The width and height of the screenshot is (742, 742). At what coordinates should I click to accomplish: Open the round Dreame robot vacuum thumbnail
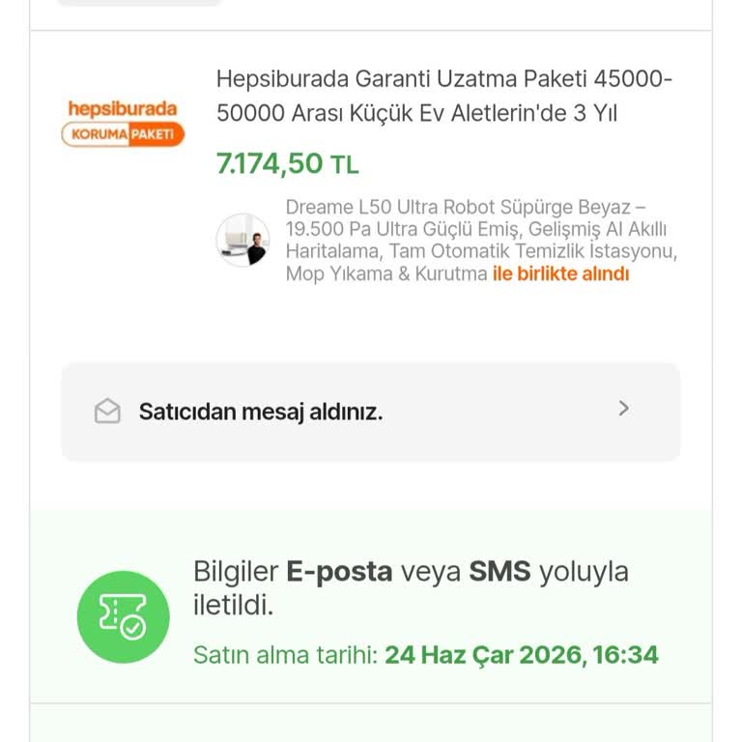pos(243,240)
